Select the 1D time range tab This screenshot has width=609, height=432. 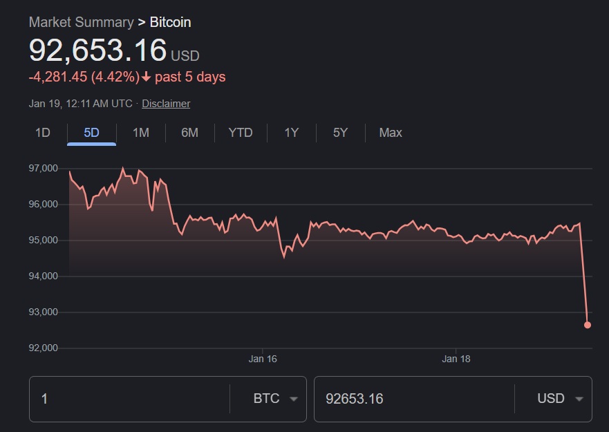click(x=43, y=133)
